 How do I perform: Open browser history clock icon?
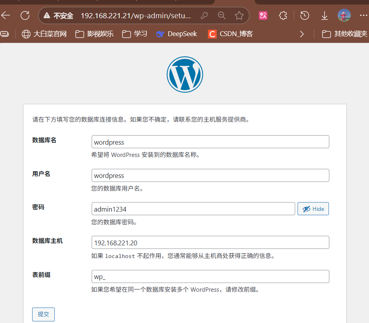304,16
